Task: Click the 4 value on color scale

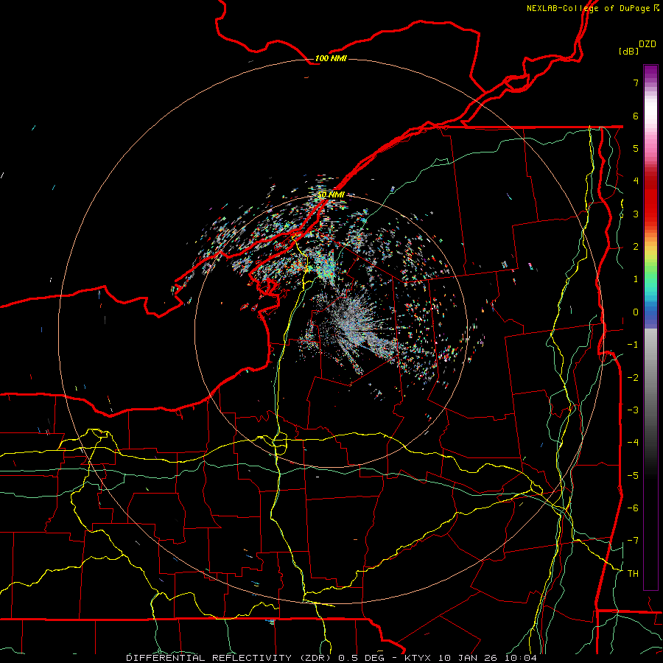Action: tap(636, 181)
